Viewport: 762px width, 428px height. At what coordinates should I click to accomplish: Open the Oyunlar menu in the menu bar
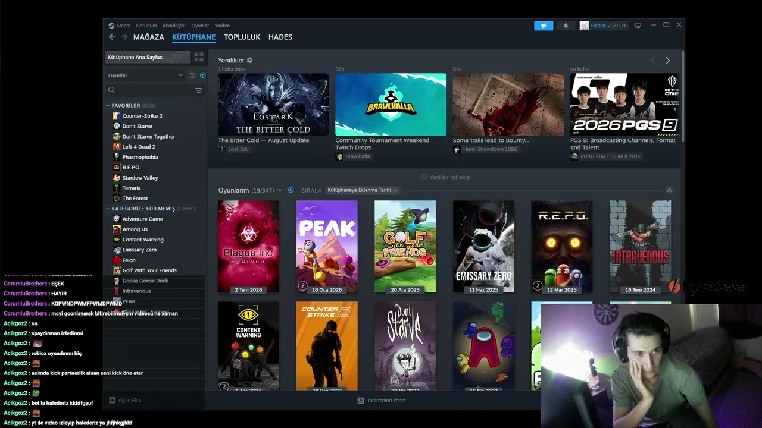click(200, 26)
